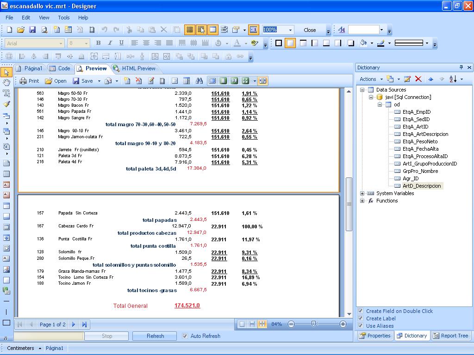This screenshot has width=474, height=355.
Task: Click the Cut scissors icon
Action: click(130, 30)
